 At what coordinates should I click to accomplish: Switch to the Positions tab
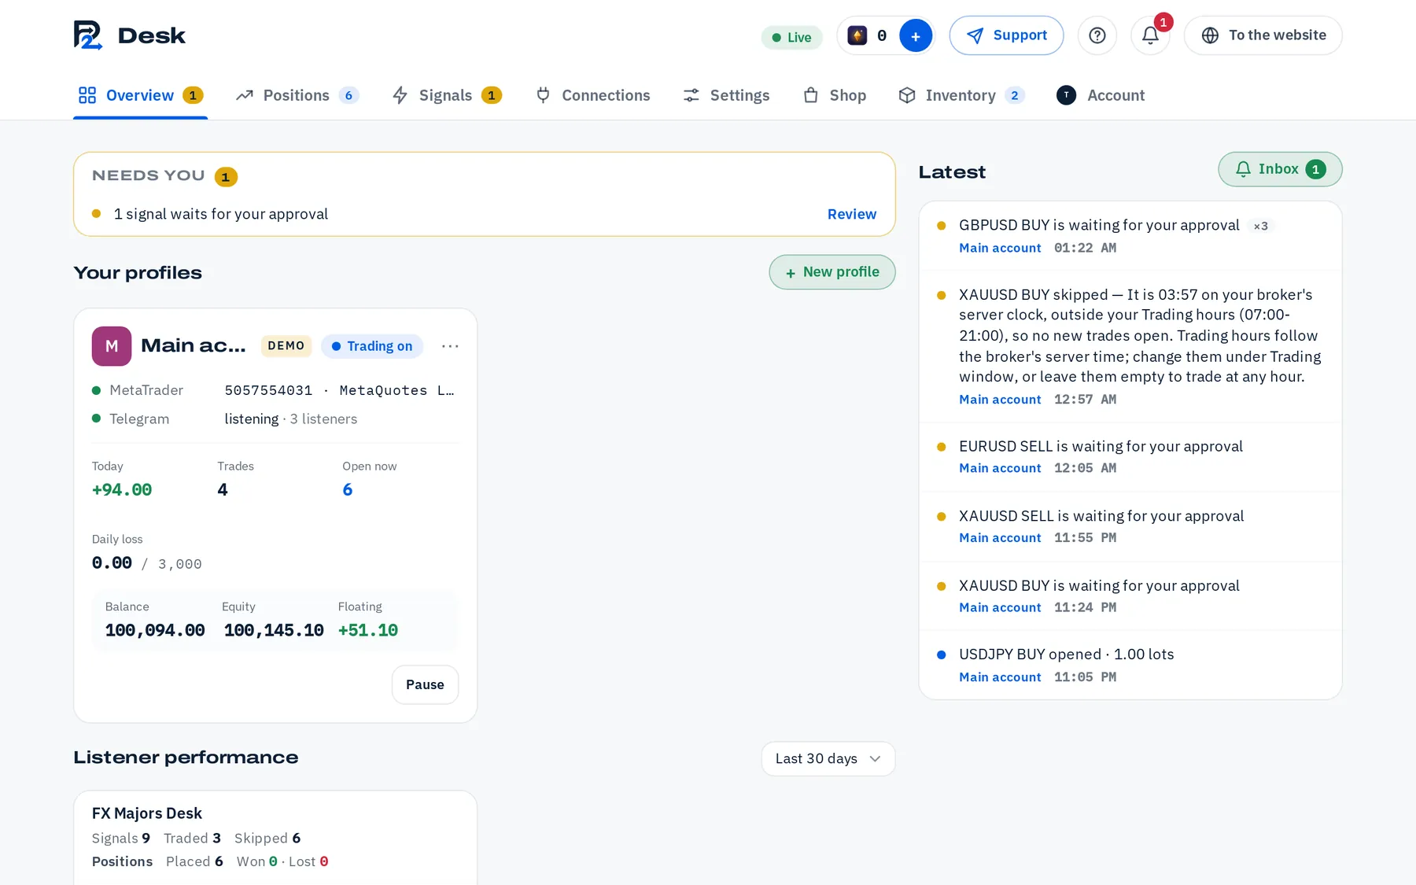coord(297,95)
